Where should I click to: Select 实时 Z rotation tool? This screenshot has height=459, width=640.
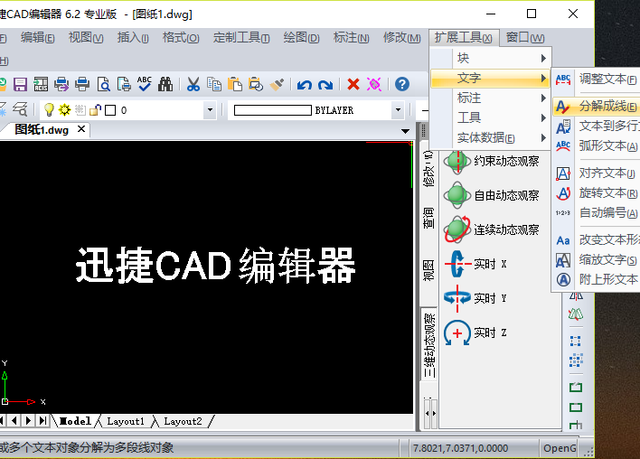click(x=475, y=333)
